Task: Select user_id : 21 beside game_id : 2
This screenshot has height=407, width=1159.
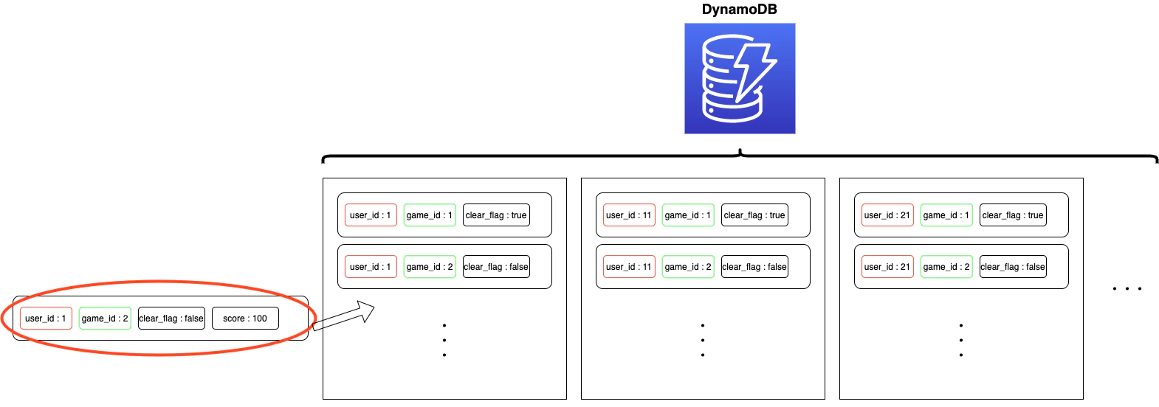Action: tap(887, 267)
